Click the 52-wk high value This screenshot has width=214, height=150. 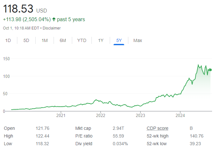pyautogui.click(x=196, y=136)
